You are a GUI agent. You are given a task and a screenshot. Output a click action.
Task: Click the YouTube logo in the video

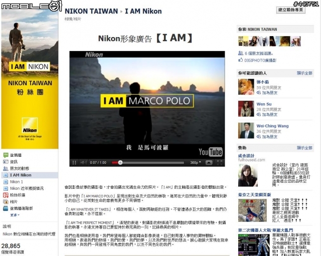coord(211,152)
